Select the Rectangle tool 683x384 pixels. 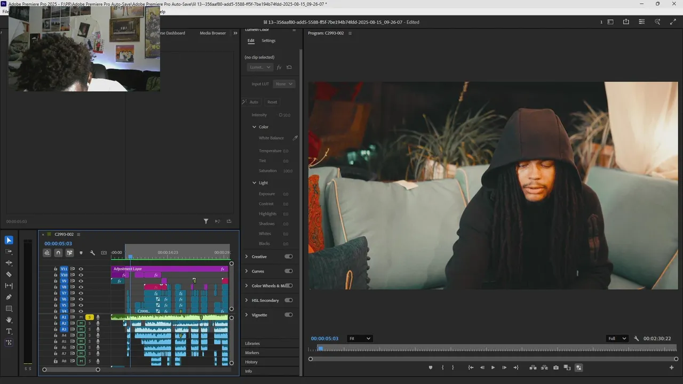(x=9, y=309)
